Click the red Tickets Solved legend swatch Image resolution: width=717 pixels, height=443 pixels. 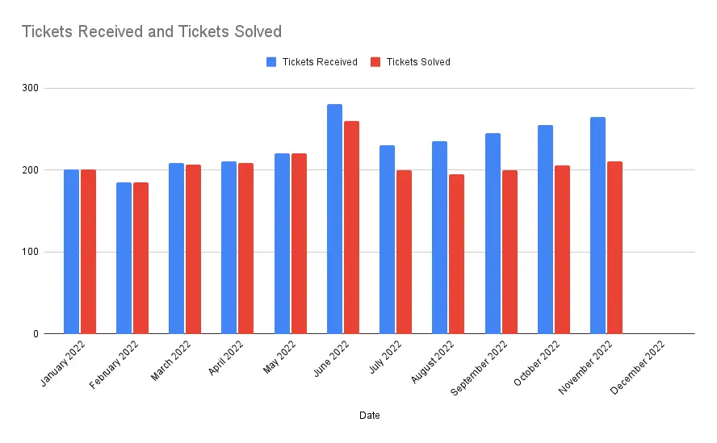(375, 62)
